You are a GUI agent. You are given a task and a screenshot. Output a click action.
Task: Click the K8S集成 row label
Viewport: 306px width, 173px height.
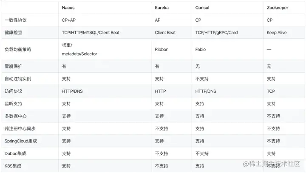coord(13,166)
